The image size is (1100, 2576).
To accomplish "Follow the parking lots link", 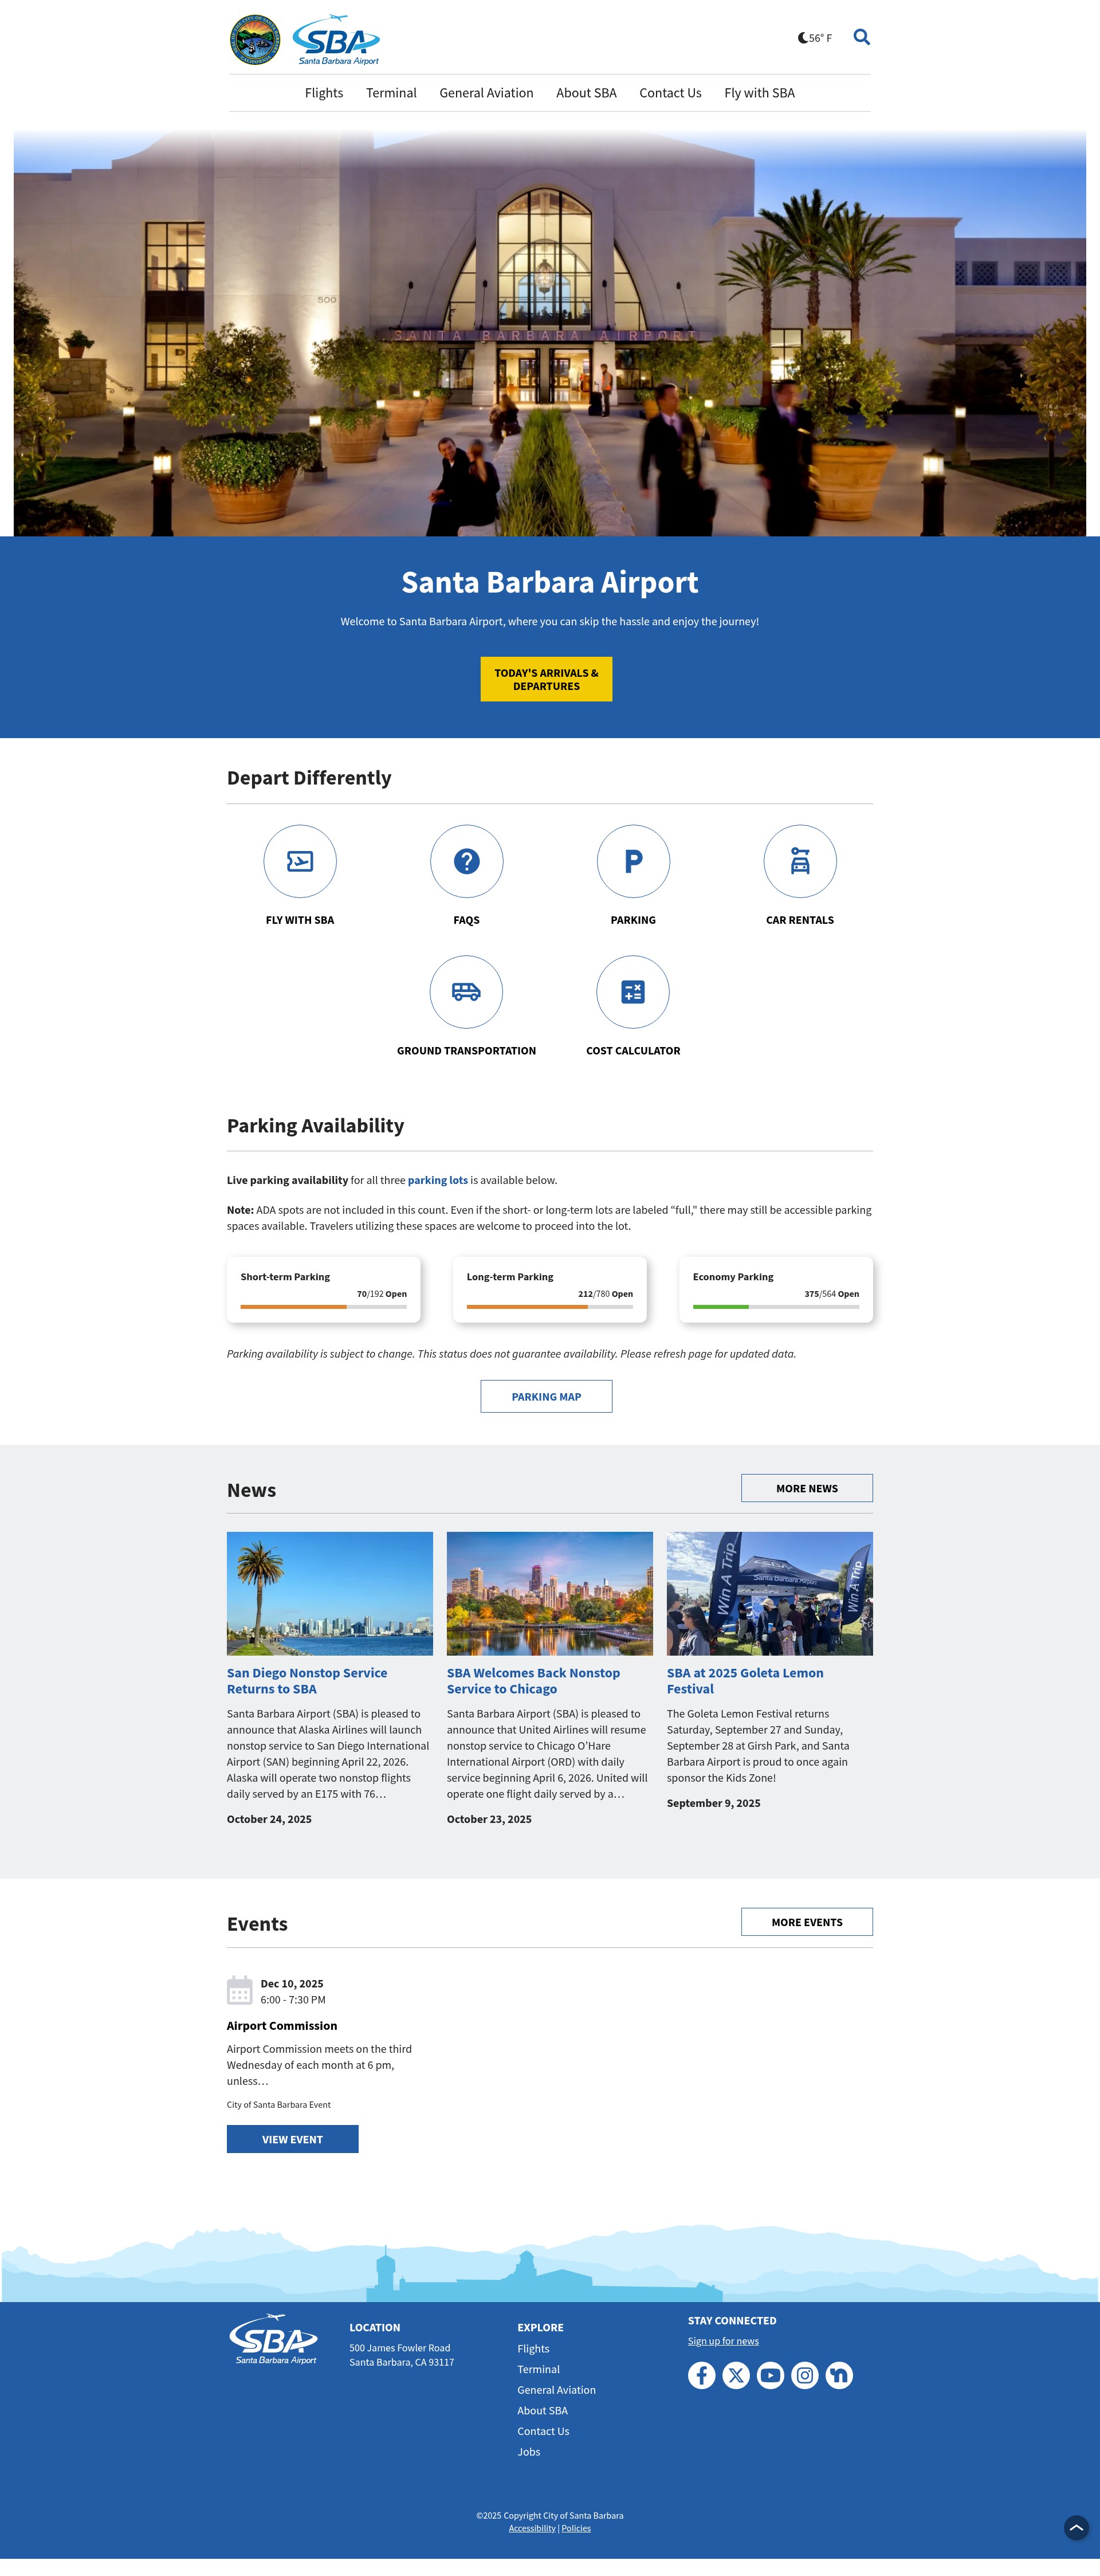I will click(437, 1180).
